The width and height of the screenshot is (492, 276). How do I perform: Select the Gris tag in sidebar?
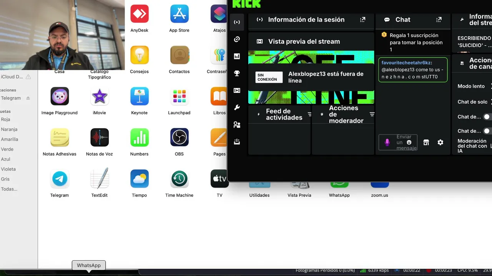pos(5,179)
